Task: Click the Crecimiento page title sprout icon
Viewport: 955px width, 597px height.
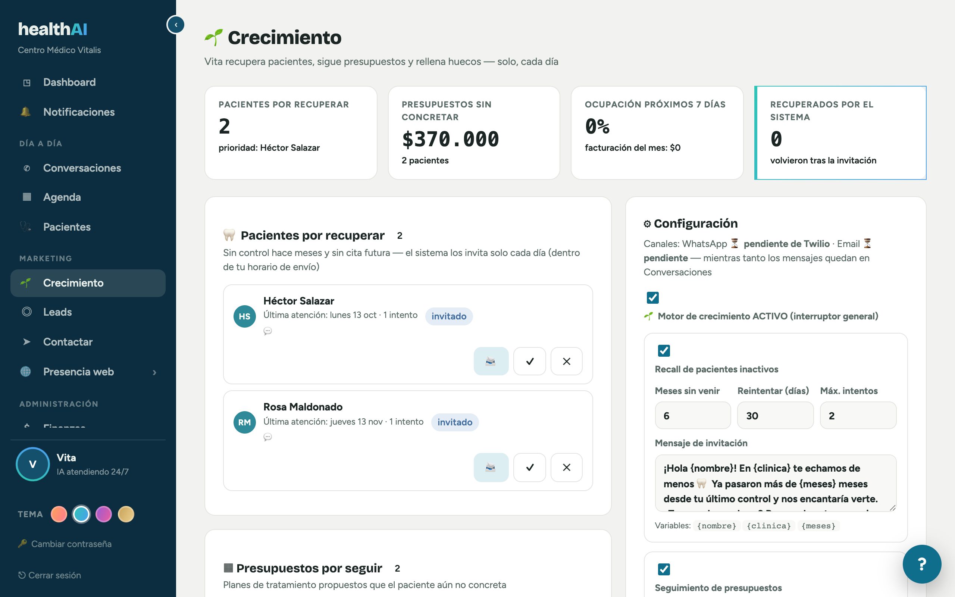Action: (x=213, y=38)
